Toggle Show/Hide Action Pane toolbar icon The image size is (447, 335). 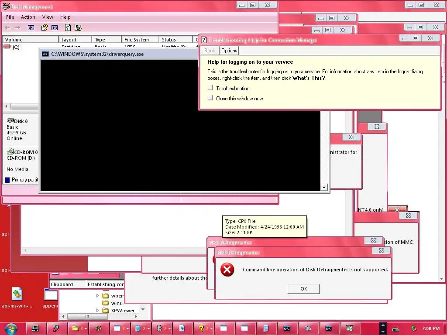(55, 27)
